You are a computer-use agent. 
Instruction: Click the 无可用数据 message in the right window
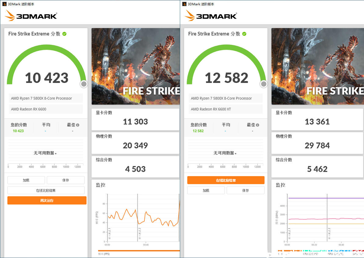click(225, 153)
